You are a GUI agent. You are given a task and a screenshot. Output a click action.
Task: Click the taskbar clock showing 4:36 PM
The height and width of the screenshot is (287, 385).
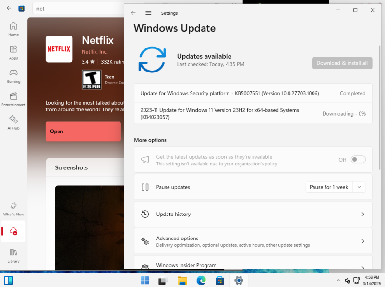coord(372,280)
